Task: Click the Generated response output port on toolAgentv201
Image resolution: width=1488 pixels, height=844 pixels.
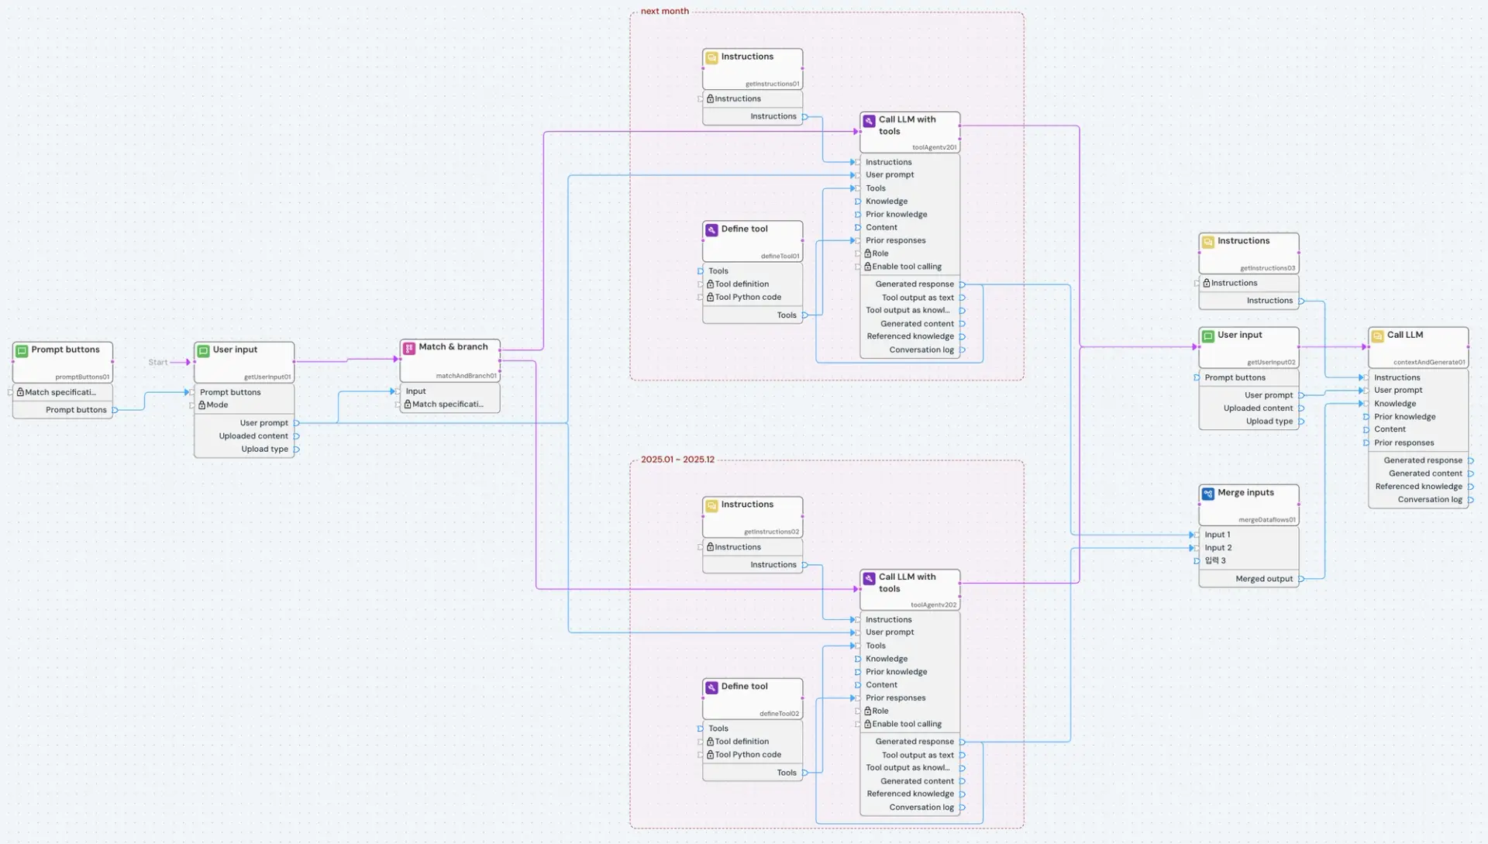Action: point(963,284)
